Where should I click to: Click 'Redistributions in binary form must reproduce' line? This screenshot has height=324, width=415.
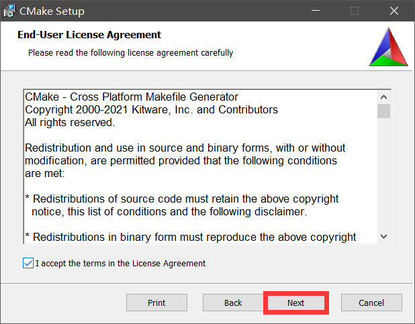190,237
